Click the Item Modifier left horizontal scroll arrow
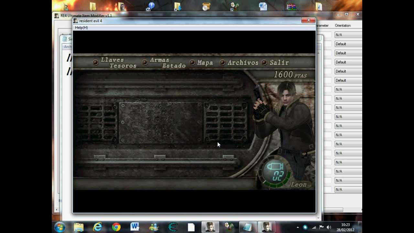Viewport: 414px width, 233px height. click(x=57, y=210)
